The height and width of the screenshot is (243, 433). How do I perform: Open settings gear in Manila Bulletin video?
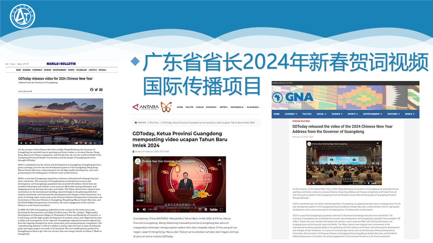(86, 143)
